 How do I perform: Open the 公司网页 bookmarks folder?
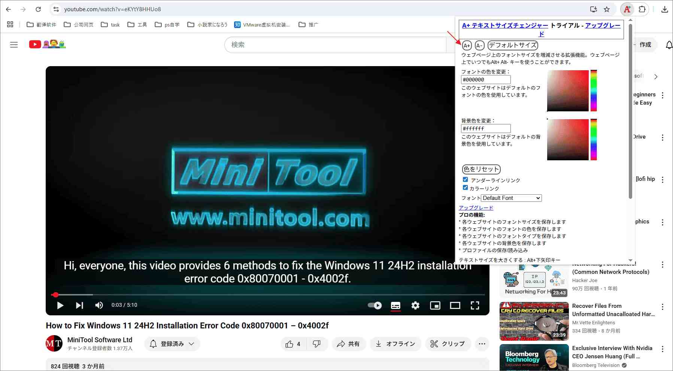(x=79, y=25)
